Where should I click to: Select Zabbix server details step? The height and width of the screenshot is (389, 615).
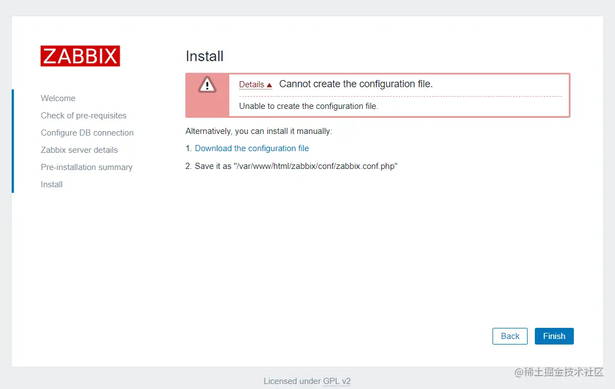coord(79,150)
